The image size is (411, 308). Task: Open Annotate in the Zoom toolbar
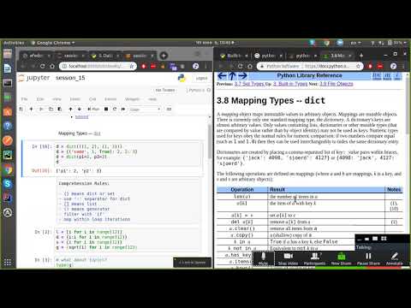394,258
